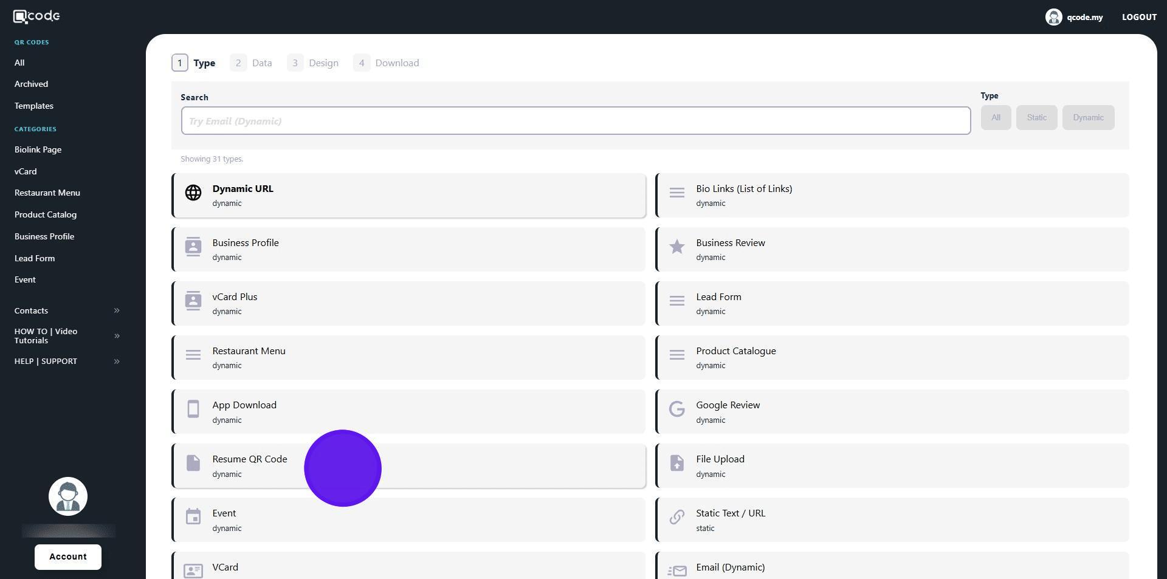1167x579 pixels.
Task: Filter types by Dynamic
Action: tap(1087, 118)
